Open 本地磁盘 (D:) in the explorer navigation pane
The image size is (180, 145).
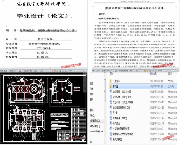click(x=95, y=121)
